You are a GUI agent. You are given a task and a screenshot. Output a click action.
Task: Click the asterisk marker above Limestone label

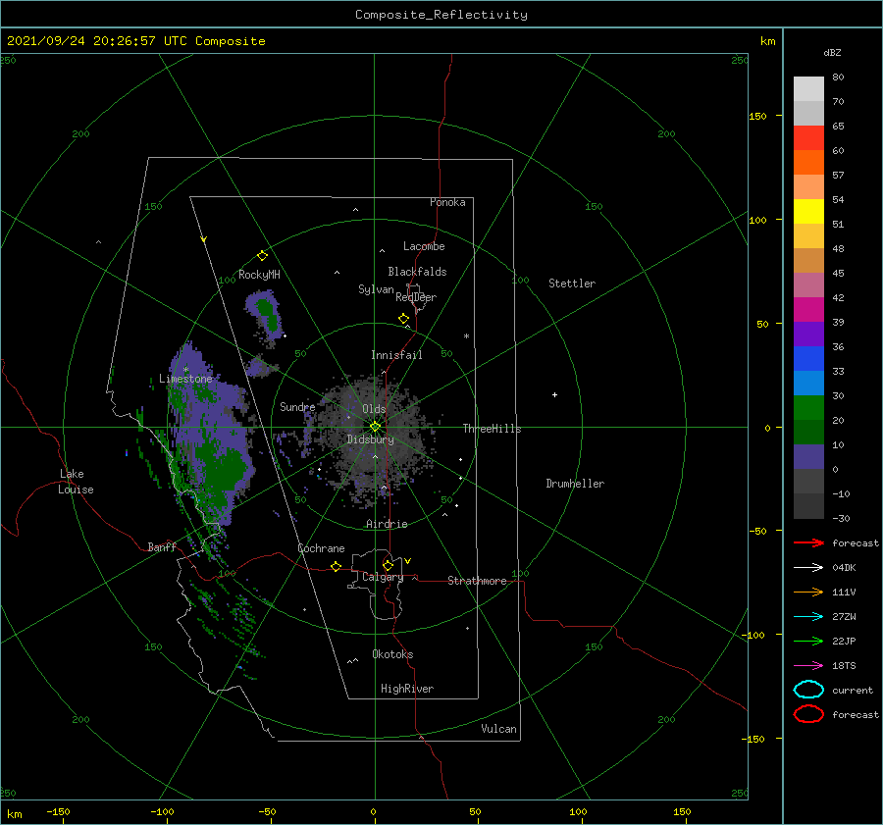185,370
